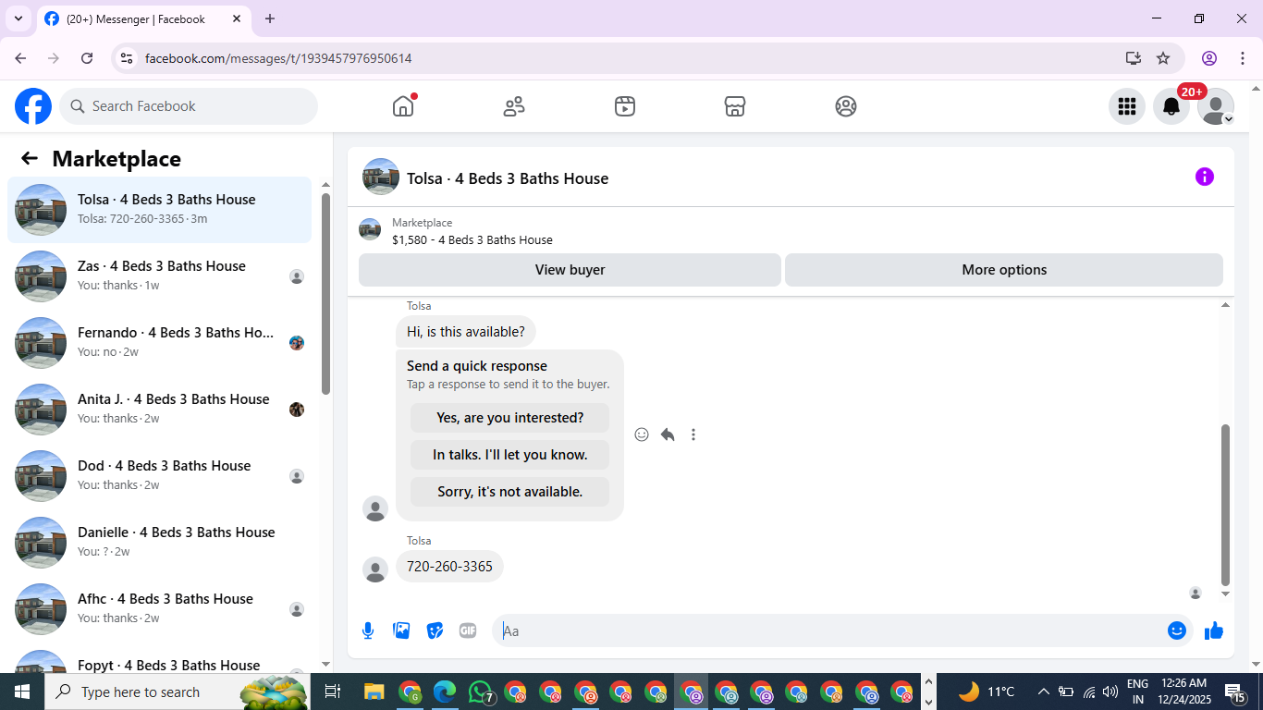Open conversation information purple icon

pos(1205,177)
